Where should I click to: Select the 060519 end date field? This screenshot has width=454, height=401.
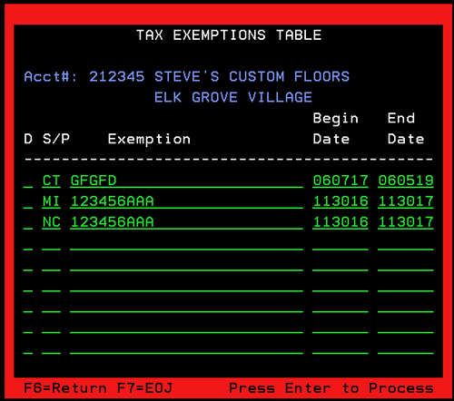[406, 181]
